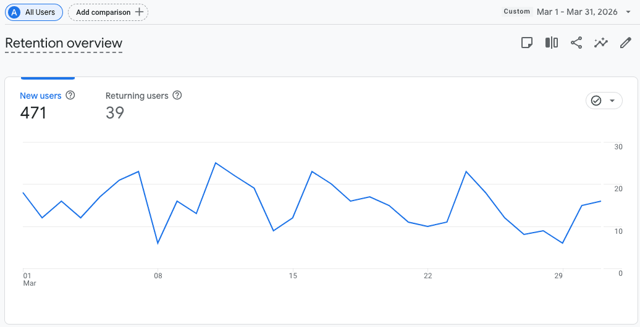Click the Add comparison button

108,12
